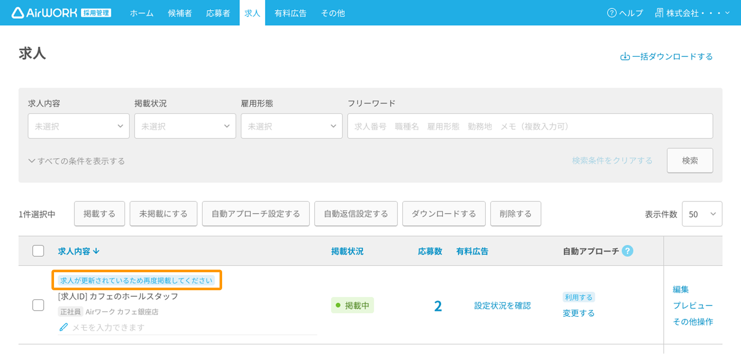741x354 pixels.
Task: Click the sort arrow beside 求人内容 header
Action: click(x=96, y=251)
